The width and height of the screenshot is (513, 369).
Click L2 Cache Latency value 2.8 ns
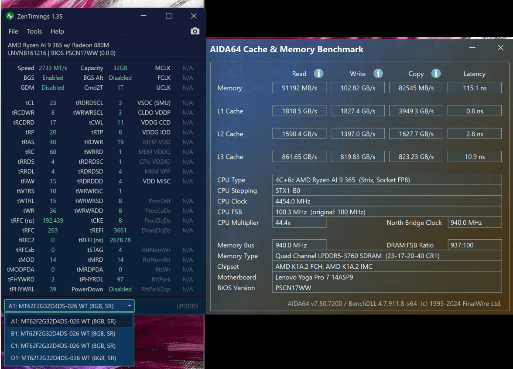[475, 134]
